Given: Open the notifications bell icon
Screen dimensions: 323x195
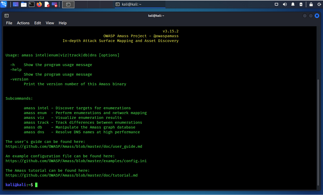Looking at the screenshot, I should click(x=293, y=4).
